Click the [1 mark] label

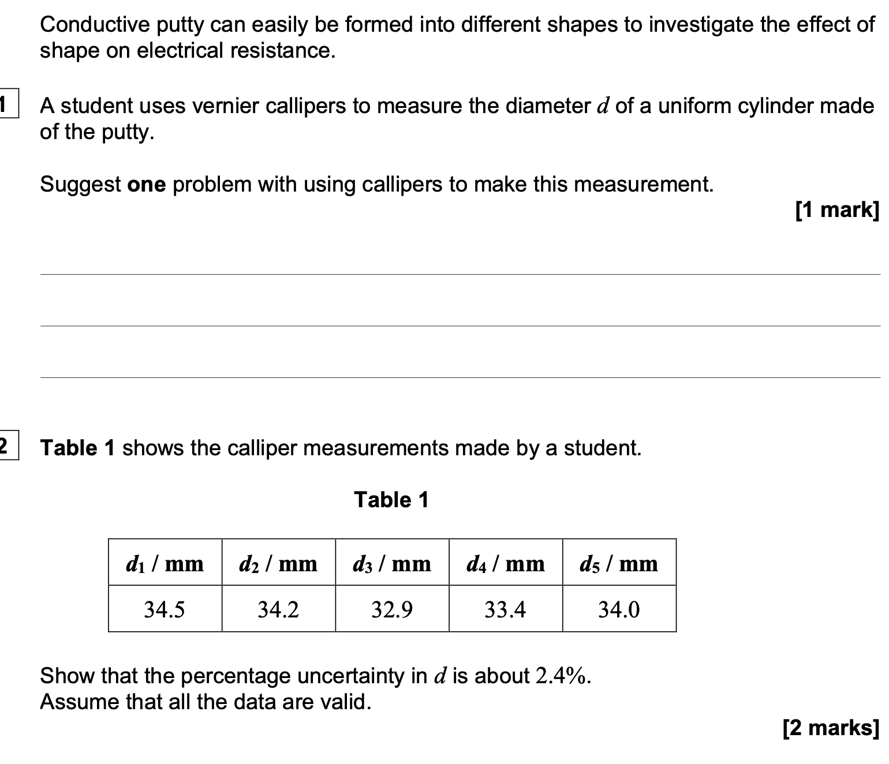[837, 209]
